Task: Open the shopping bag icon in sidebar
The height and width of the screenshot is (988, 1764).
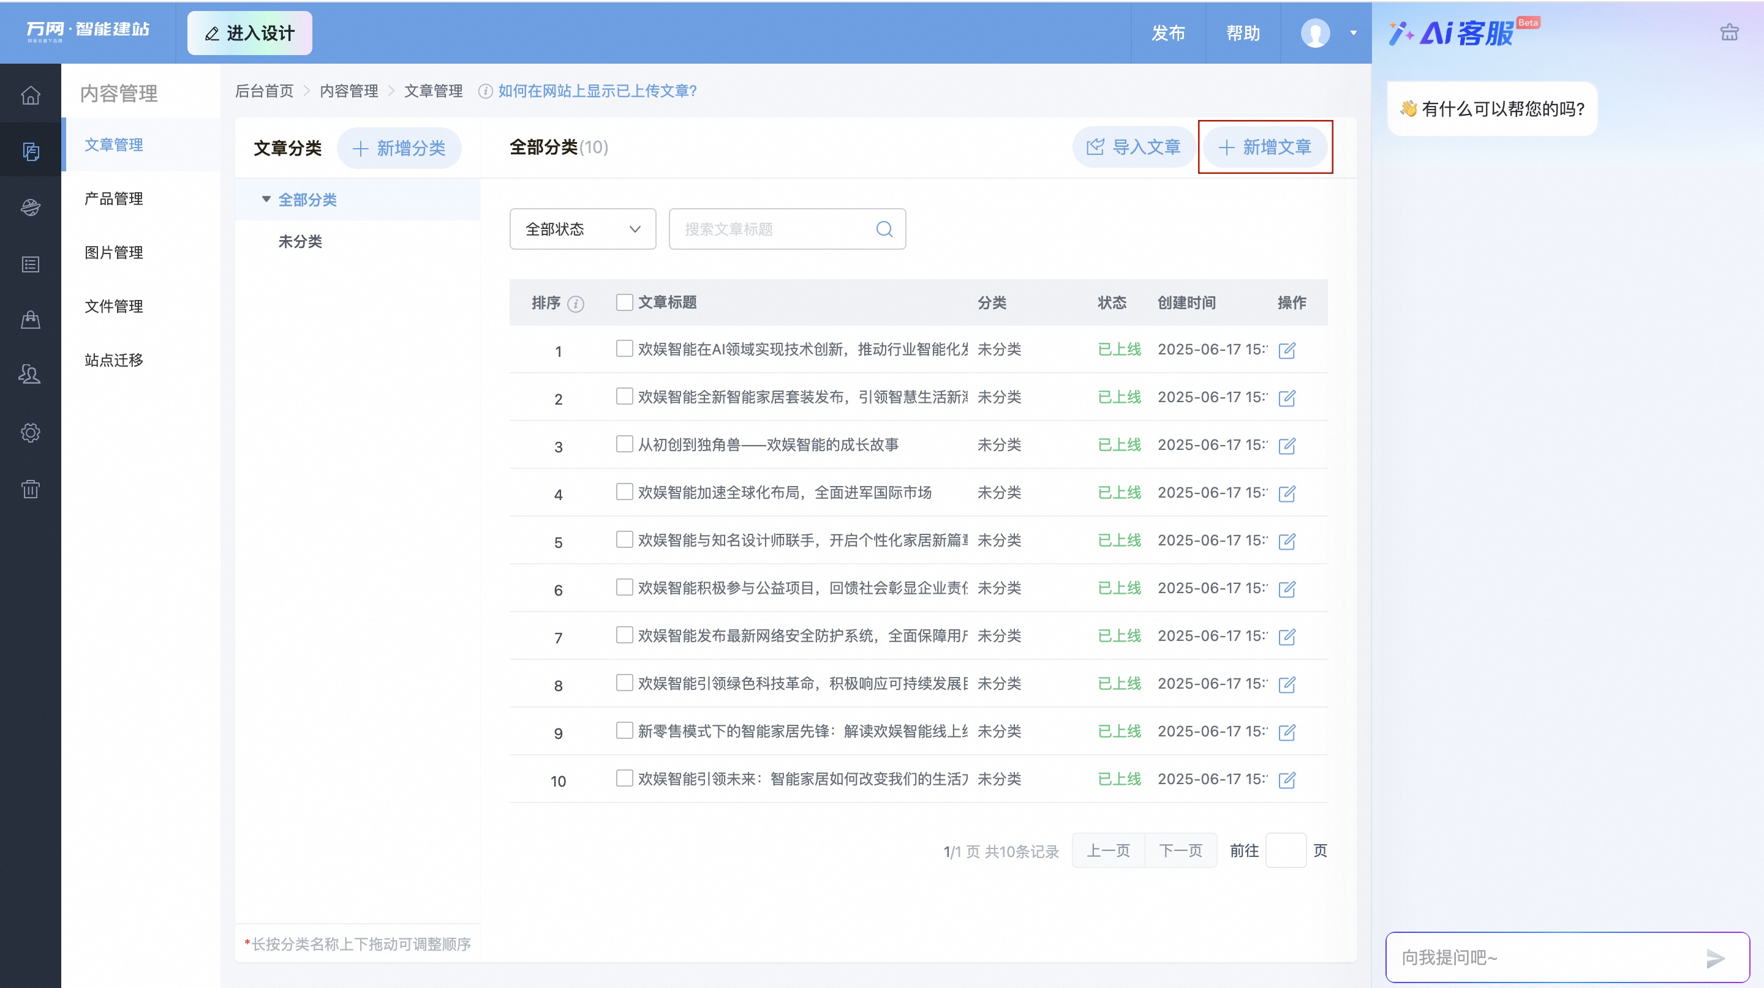Action: (x=30, y=320)
